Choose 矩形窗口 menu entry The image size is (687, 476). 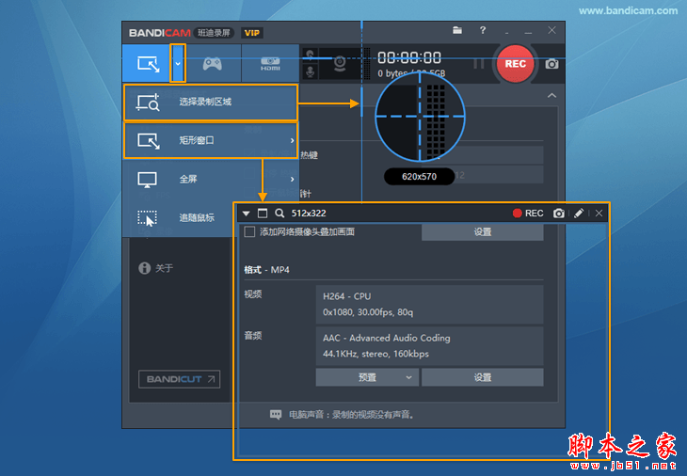pyautogui.click(x=211, y=140)
